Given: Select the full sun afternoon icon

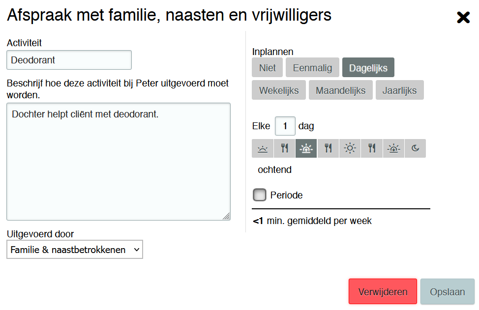Looking at the screenshot, I should (x=350, y=148).
